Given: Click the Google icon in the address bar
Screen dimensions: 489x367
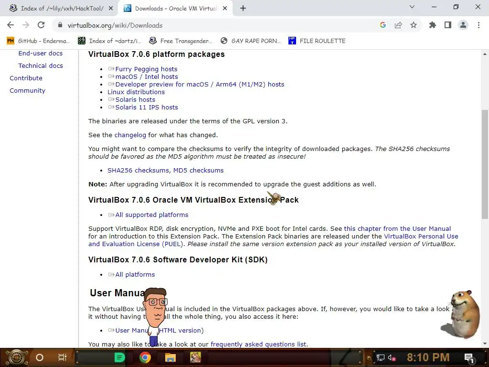Looking at the screenshot, I should 383,25.
